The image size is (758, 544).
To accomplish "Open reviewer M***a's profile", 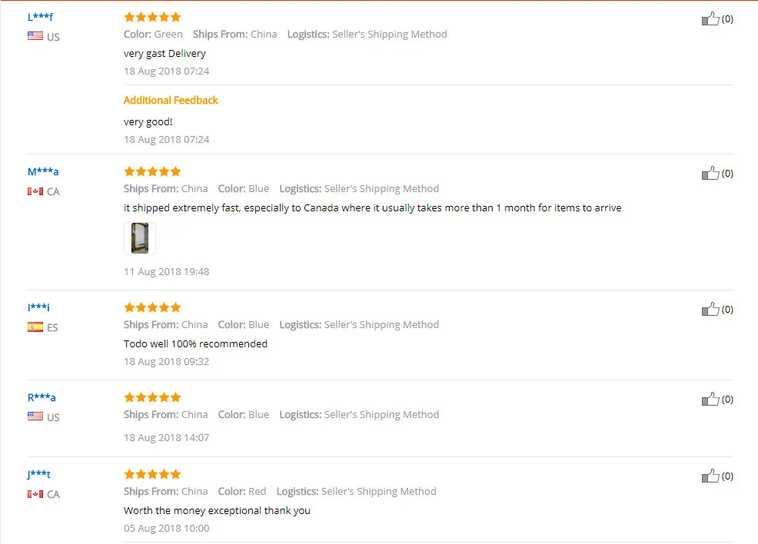I will click(43, 171).
